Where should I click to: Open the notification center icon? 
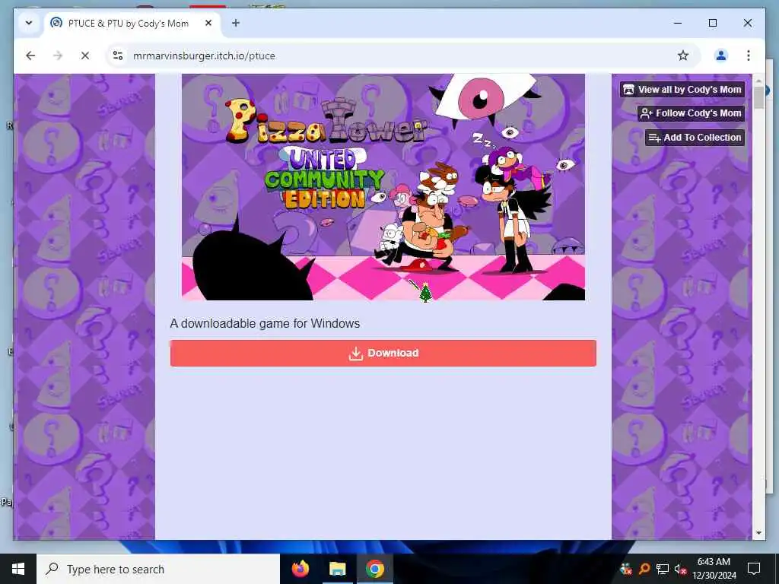point(754,569)
